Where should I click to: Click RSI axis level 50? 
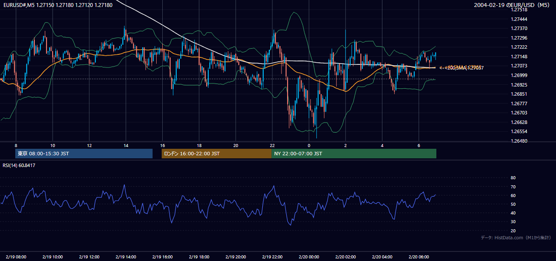point(513,204)
